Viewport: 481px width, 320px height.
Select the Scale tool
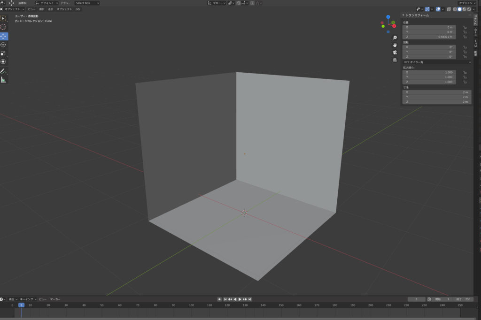(4, 53)
